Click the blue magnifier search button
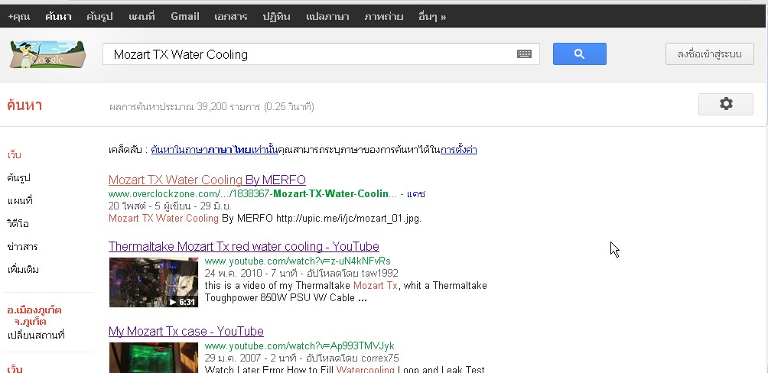This screenshot has width=768, height=373. (579, 54)
